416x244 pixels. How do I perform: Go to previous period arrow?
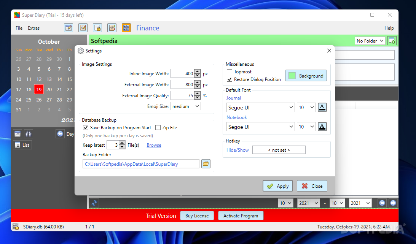(382, 203)
